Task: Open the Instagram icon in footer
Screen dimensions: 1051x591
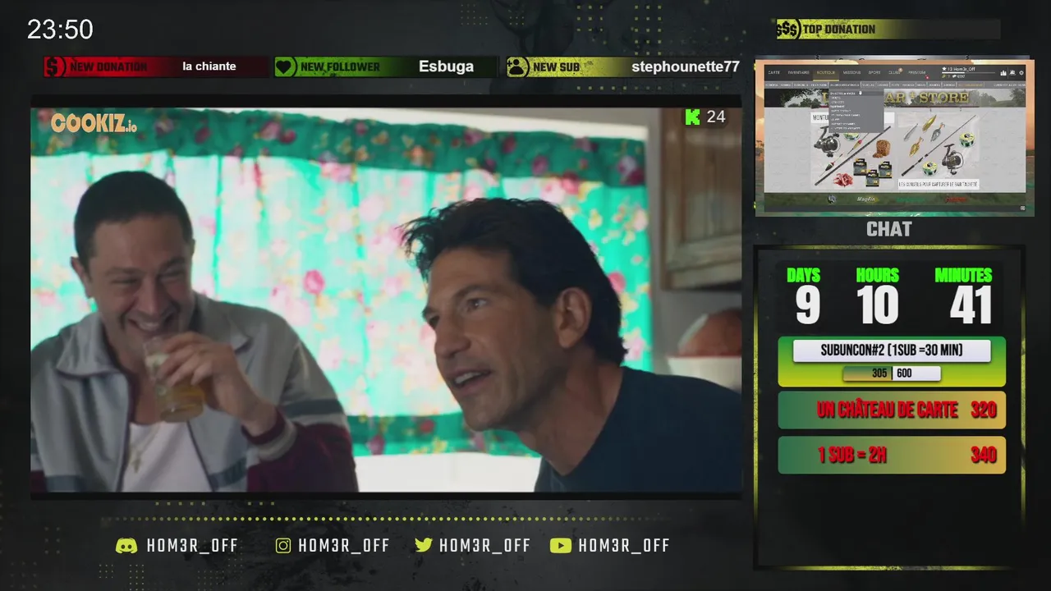Action: [x=283, y=546]
